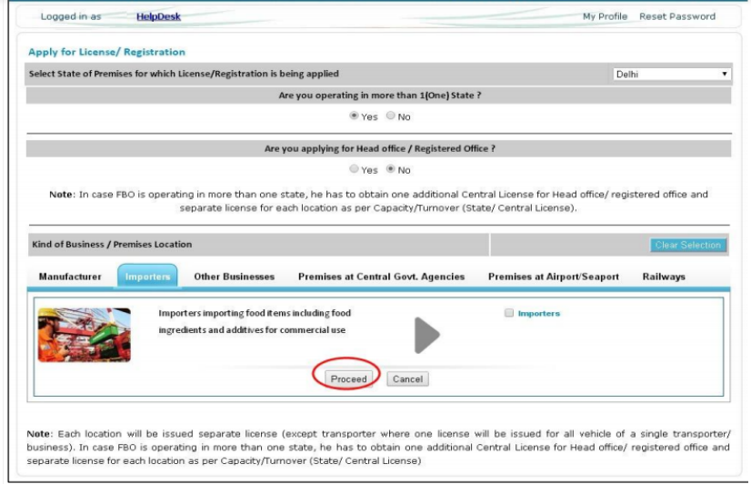Open the Other Businesses tab

tap(234, 277)
